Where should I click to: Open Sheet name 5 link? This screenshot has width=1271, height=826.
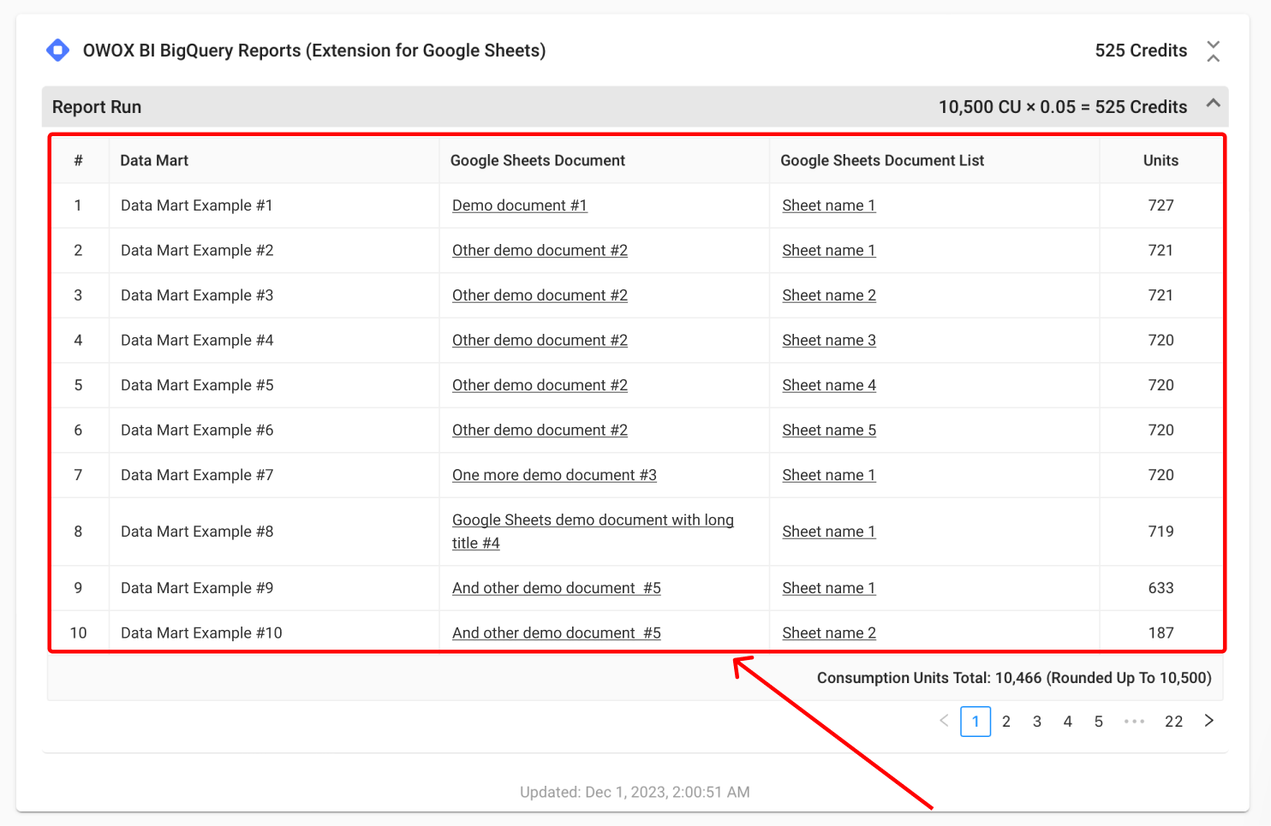pyautogui.click(x=829, y=431)
